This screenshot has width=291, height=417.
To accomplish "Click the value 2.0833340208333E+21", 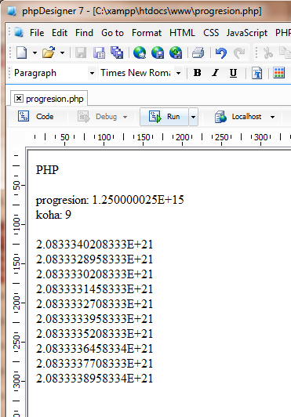I will (x=94, y=245).
